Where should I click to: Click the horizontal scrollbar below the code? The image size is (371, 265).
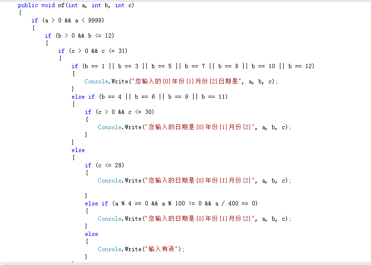pos(185,264)
